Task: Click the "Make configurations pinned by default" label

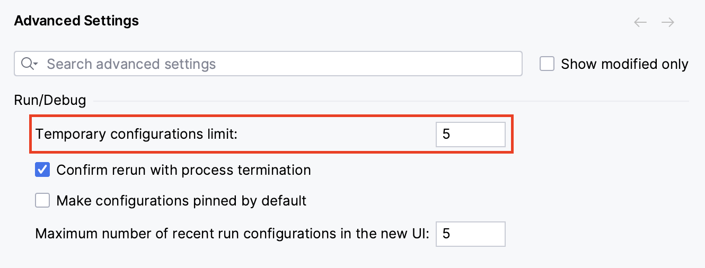Action: (x=181, y=201)
